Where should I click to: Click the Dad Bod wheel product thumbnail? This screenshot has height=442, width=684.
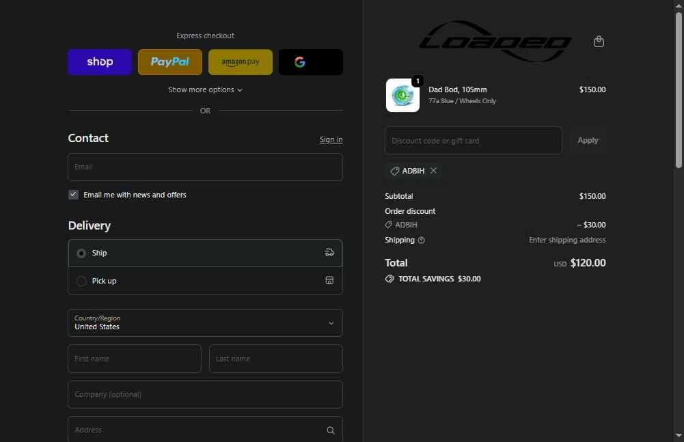tap(402, 96)
